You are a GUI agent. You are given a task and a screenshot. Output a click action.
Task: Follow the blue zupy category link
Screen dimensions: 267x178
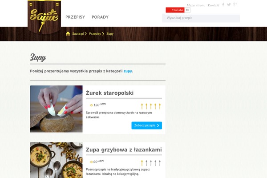128,71
